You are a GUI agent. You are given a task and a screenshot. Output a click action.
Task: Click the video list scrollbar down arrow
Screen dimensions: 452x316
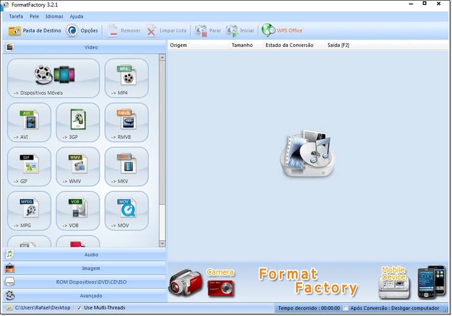(162, 244)
